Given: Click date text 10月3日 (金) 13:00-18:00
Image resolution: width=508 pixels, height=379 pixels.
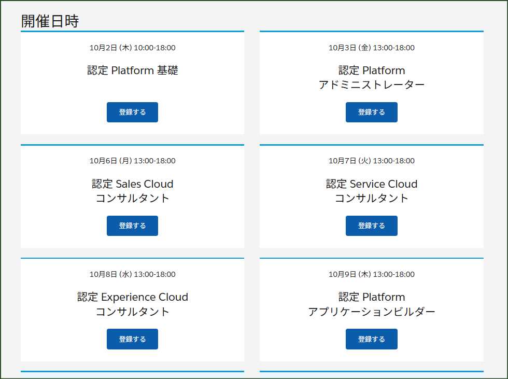Looking at the screenshot, I should (371, 48).
